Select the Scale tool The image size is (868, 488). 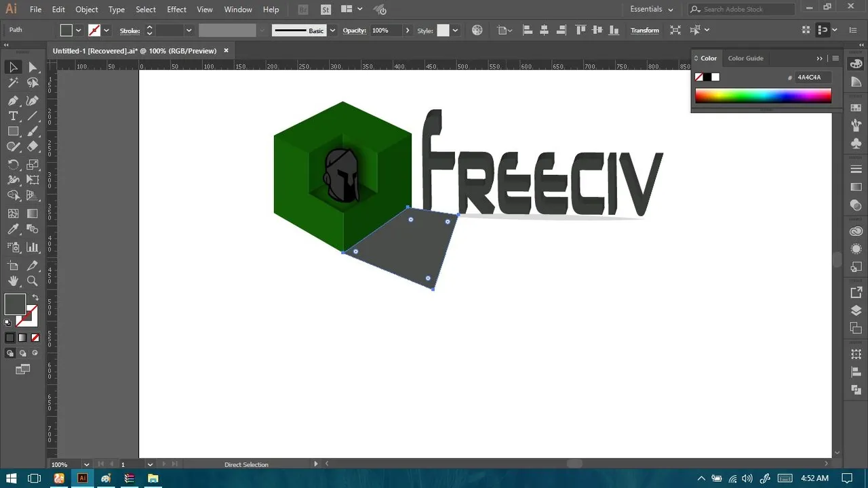[x=33, y=165]
